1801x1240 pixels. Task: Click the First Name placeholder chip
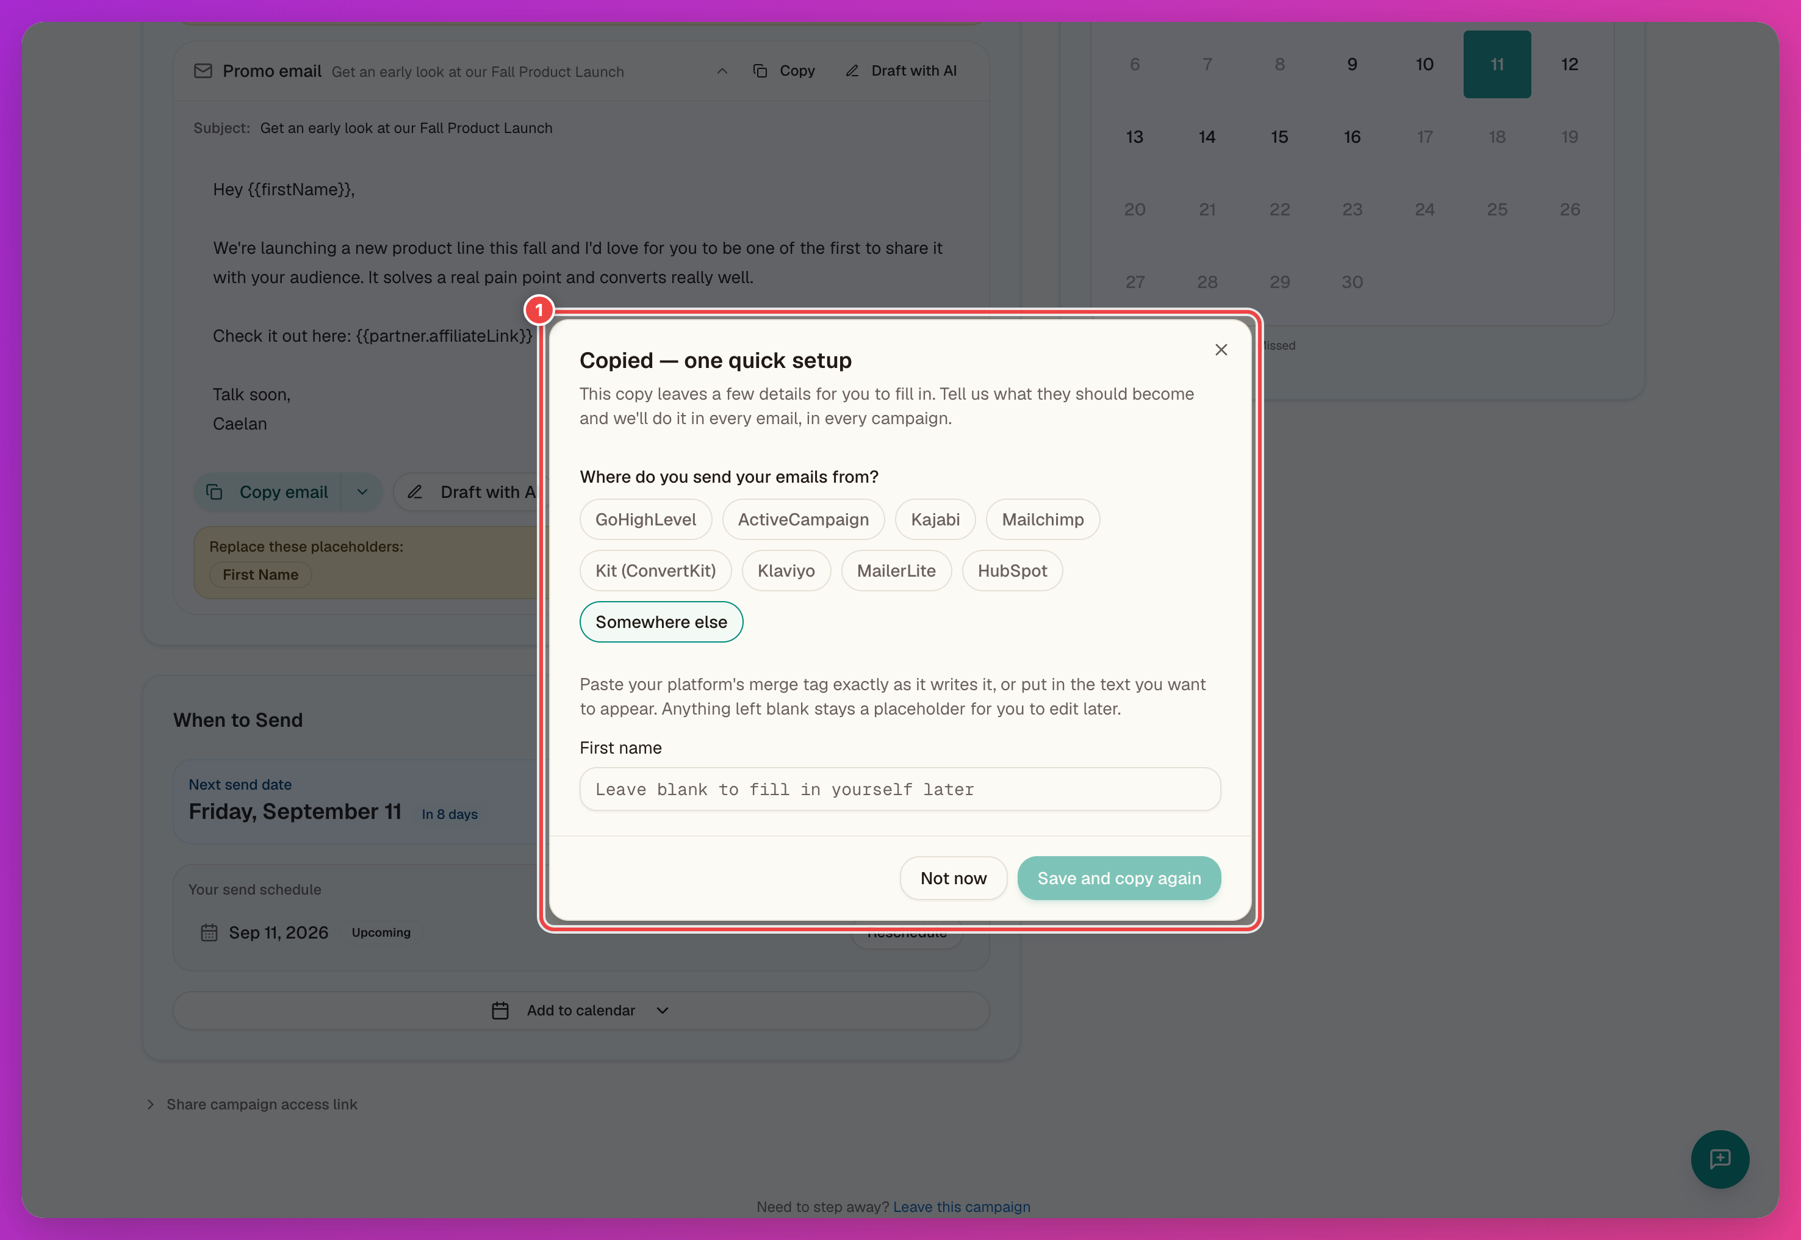coord(260,574)
